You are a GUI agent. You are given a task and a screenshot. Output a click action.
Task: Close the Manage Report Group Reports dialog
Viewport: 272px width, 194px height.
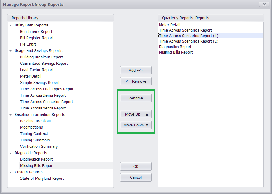tap(264, 4)
